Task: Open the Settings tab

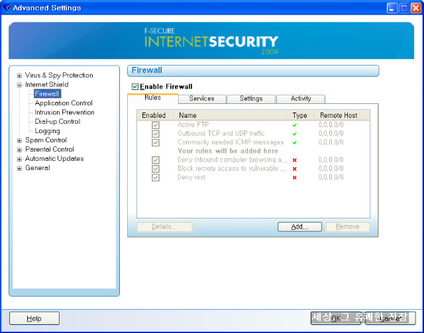Action: [x=251, y=99]
